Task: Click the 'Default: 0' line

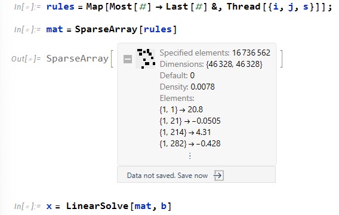Action: point(177,75)
